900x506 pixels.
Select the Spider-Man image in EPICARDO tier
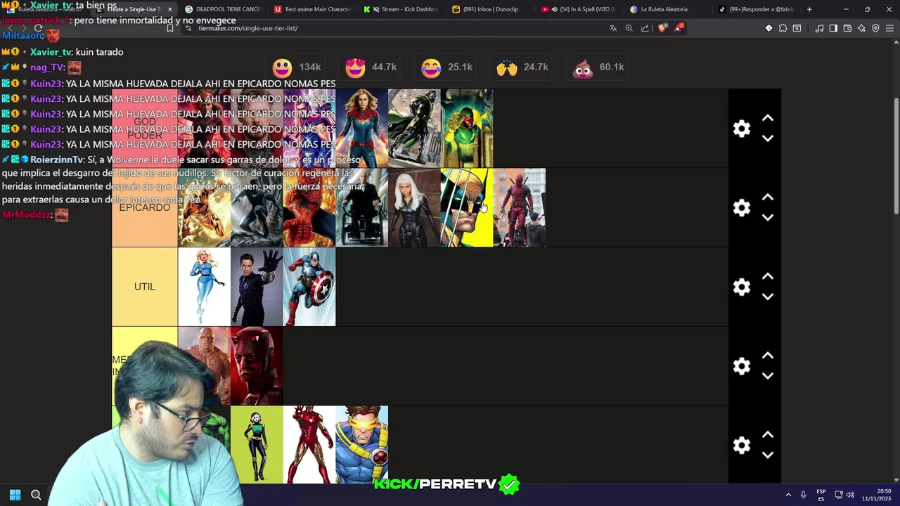click(x=309, y=208)
